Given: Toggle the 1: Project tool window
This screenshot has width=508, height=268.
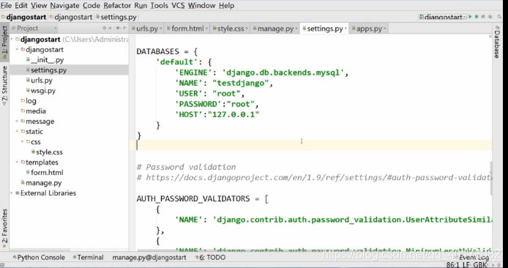Looking at the screenshot, I should pos(4,42).
